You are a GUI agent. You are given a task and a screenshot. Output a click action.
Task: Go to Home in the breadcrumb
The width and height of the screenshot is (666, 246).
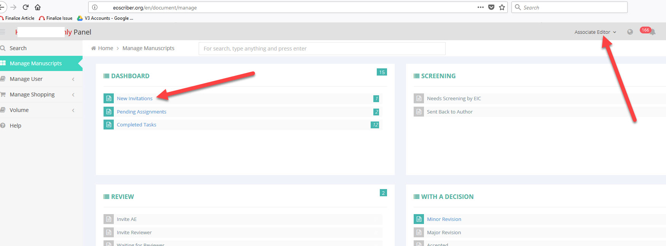105,48
